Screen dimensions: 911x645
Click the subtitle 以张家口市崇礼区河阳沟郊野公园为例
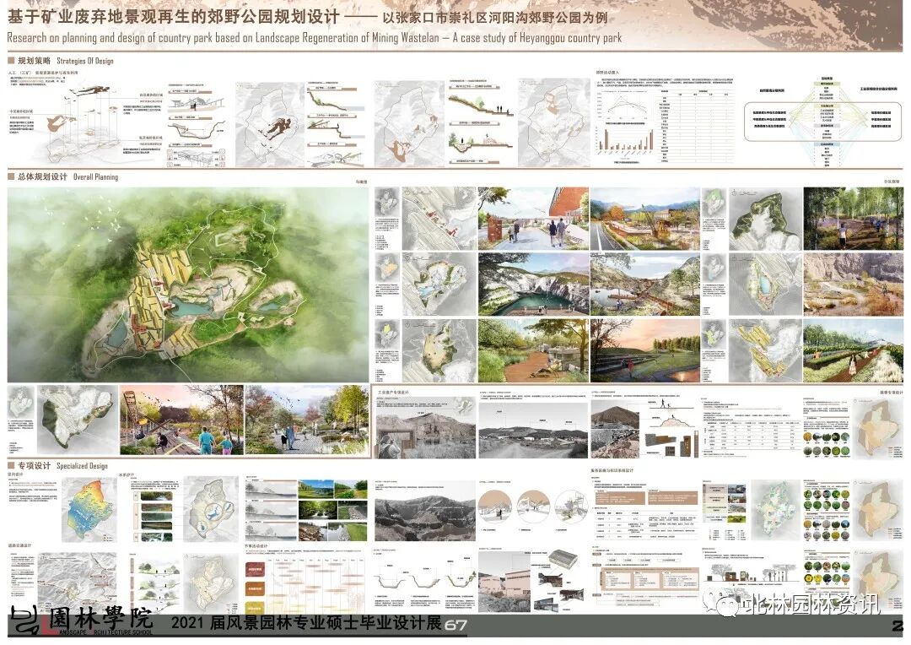tap(494, 18)
